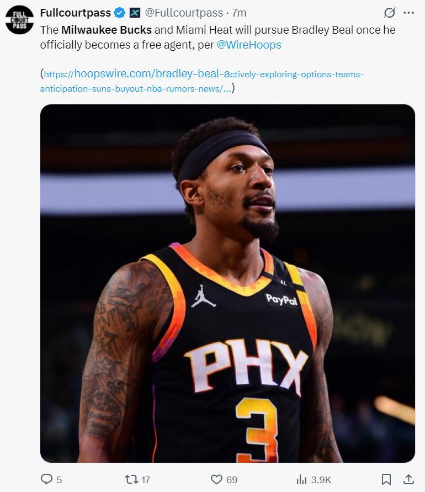Screen dimensions: 425x492
Task: Open the Fullcourtpass profile avatar
Action: point(19,20)
